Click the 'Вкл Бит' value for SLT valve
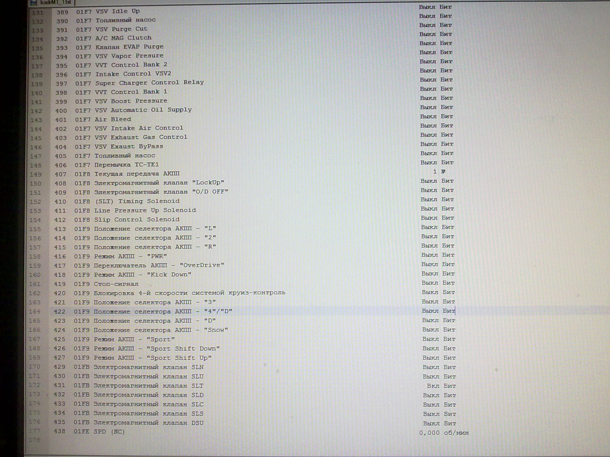This screenshot has height=457, width=610. (x=441, y=386)
